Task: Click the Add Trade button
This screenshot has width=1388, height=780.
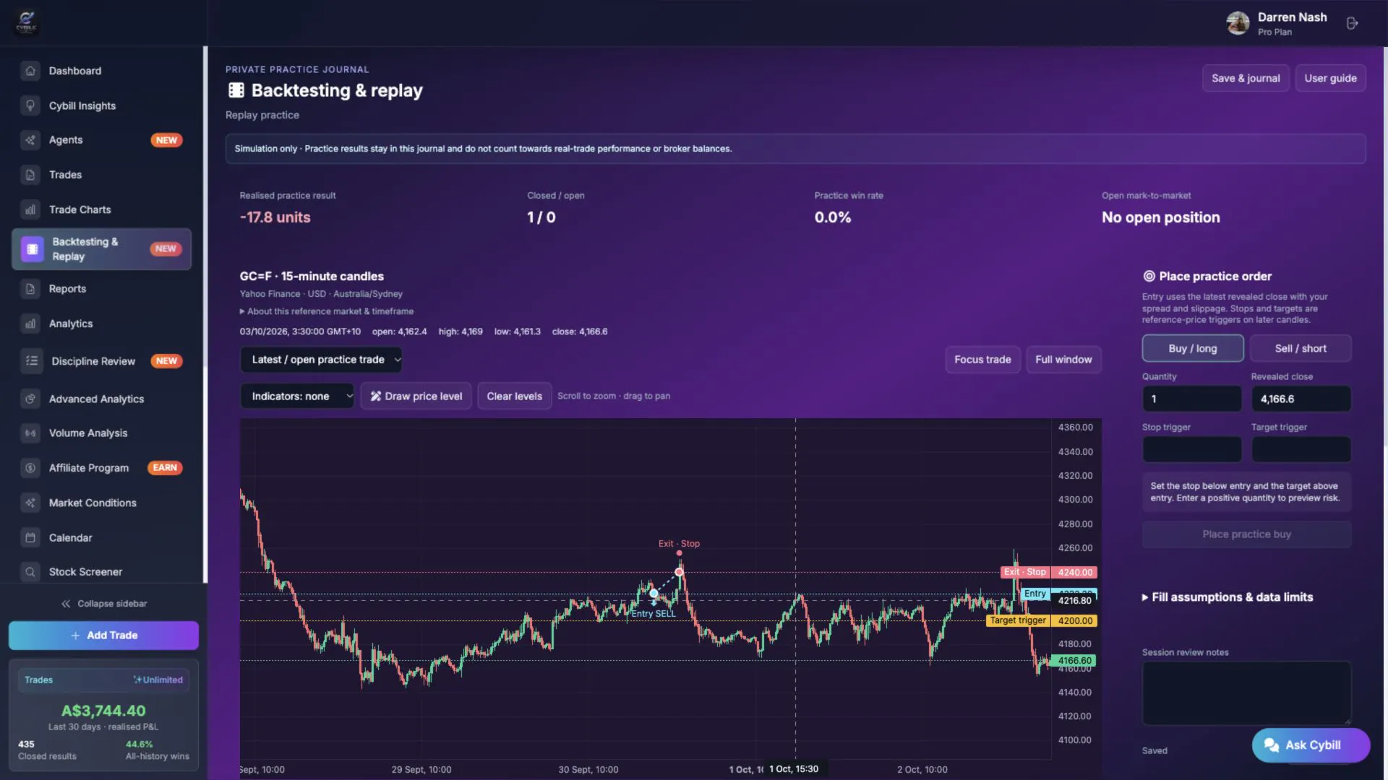Action: point(103,636)
